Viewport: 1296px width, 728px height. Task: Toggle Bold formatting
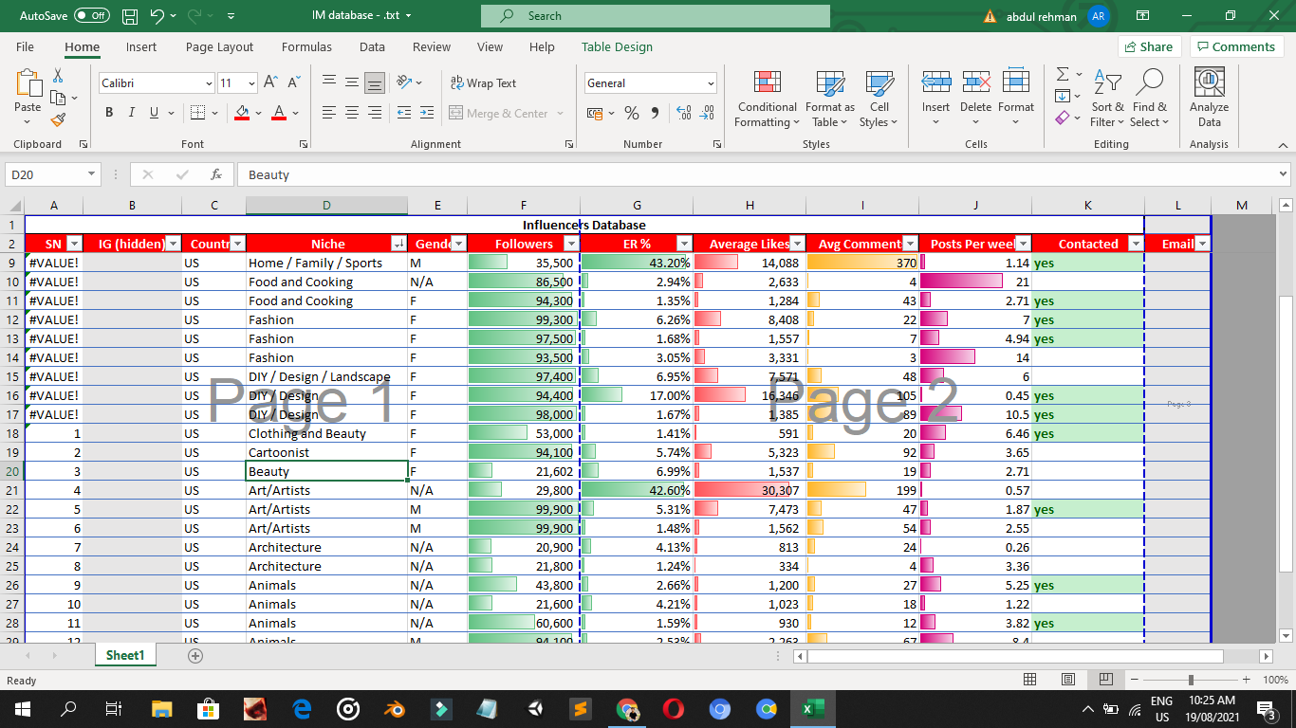click(x=108, y=113)
